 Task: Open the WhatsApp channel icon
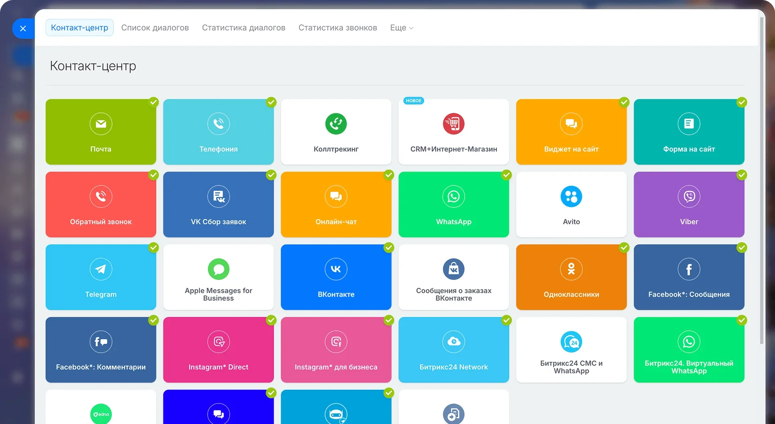point(454,197)
